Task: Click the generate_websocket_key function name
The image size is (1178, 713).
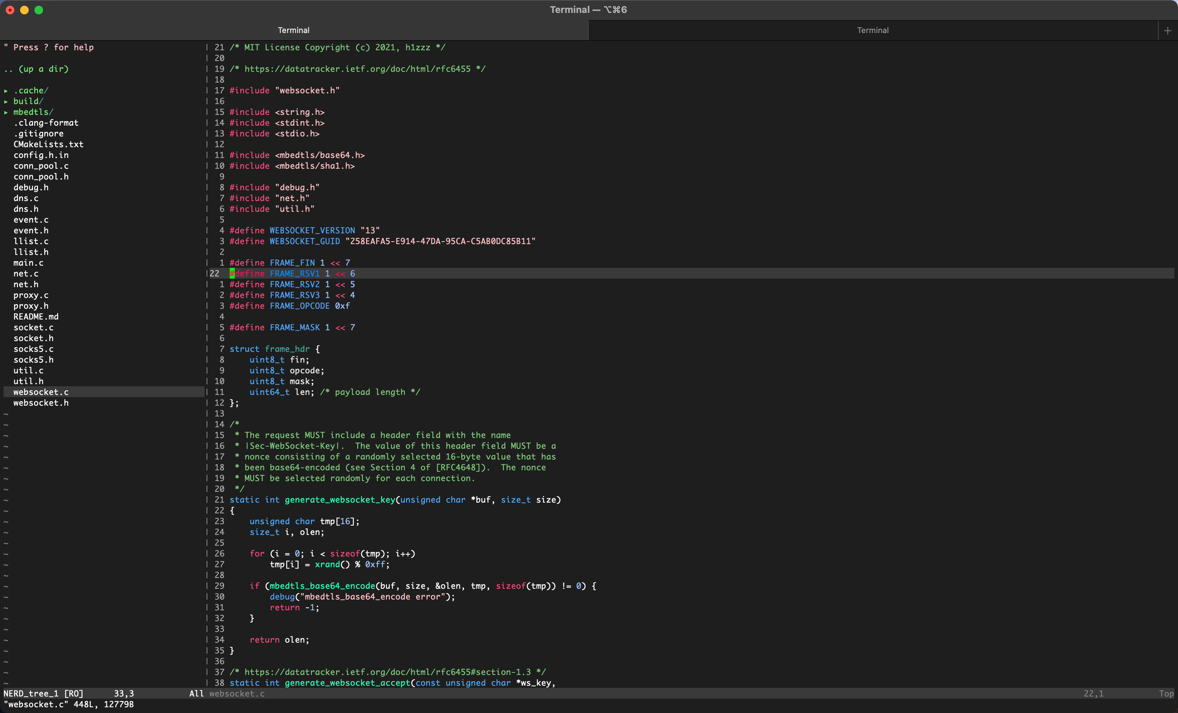Action: click(340, 500)
